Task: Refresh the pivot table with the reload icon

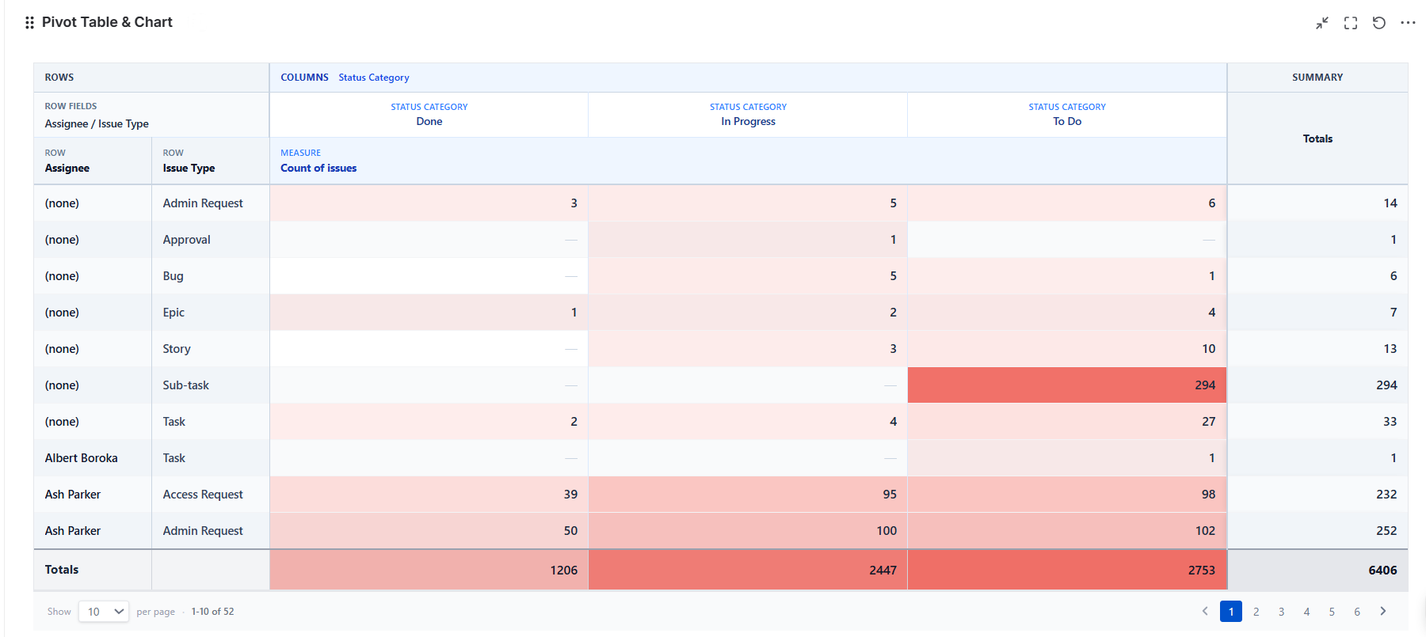Action: (1379, 23)
